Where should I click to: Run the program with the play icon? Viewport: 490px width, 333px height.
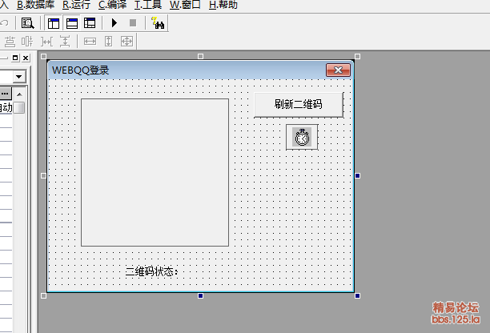tap(114, 23)
